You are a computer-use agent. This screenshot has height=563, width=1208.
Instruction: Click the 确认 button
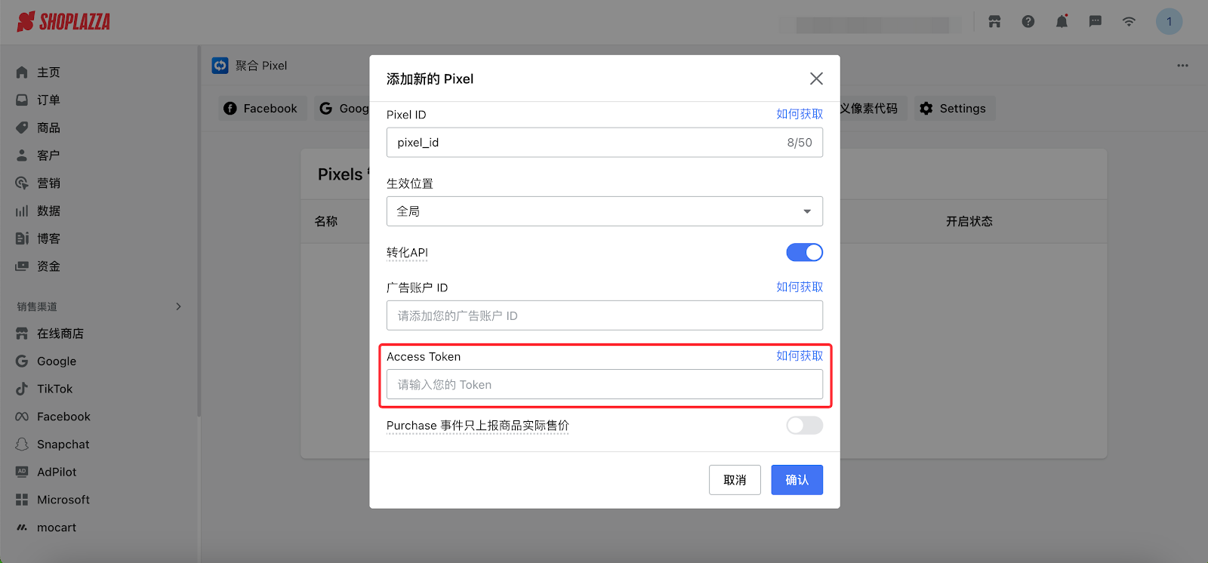[797, 480]
